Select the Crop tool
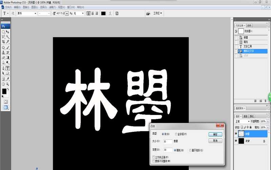This screenshot has width=271, height=170. pyautogui.click(x=3, y=41)
